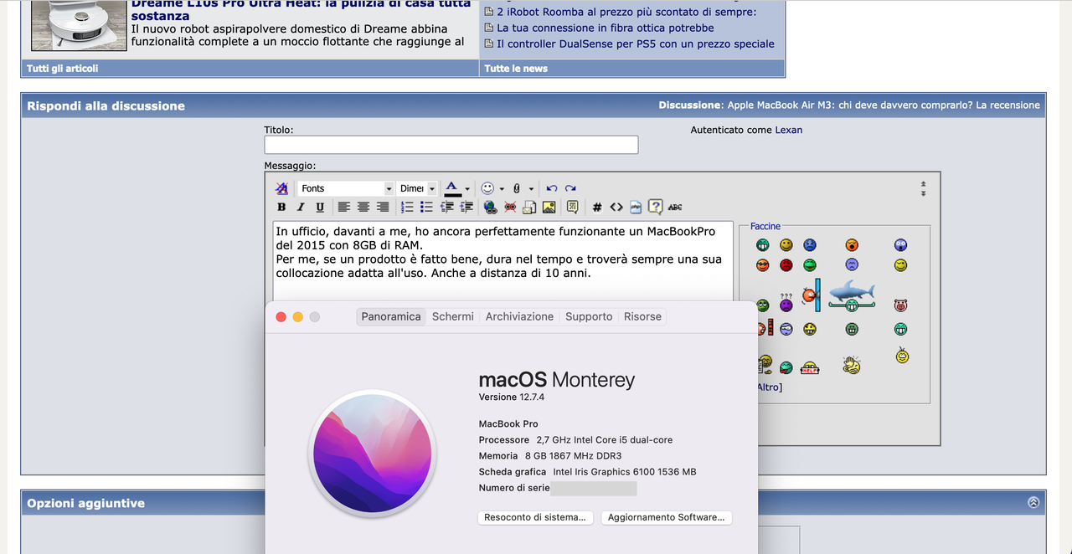The height and width of the screenshot is (554, 1072).
Task: Open text color picker arrow
Action: pos(467,188)
